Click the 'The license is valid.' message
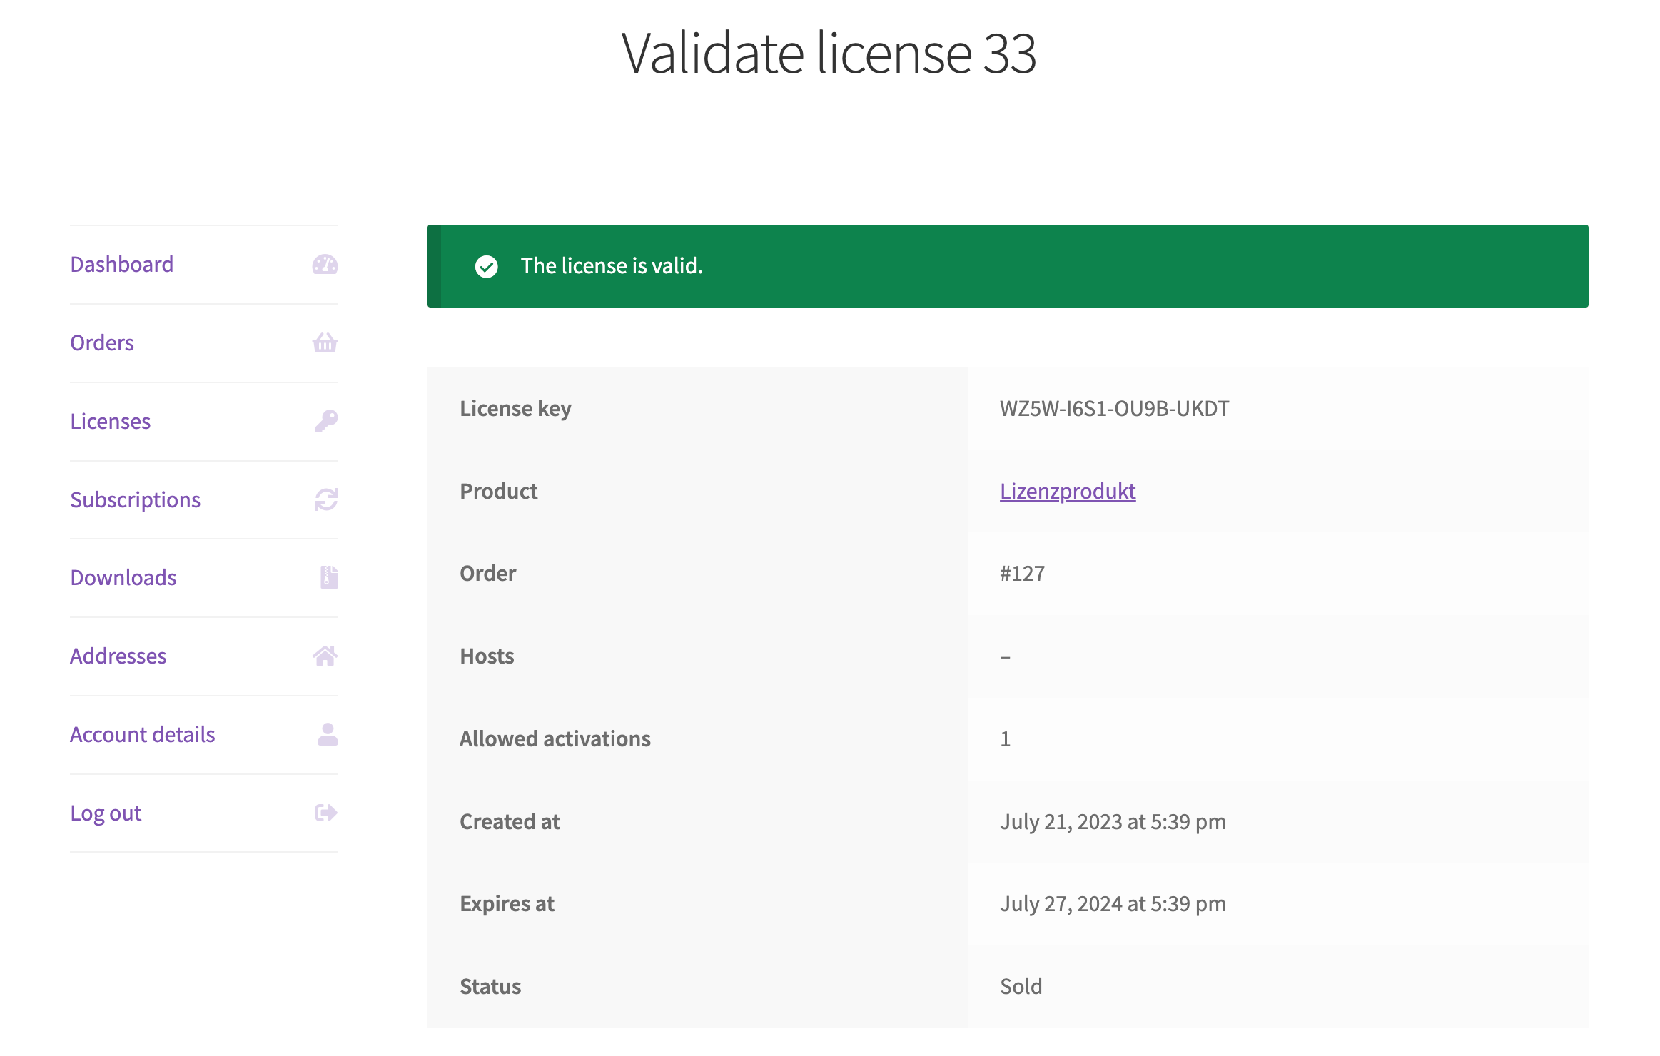This screenshot has width=1660, height=1056. pyautogui.click(x=612, y=266)
